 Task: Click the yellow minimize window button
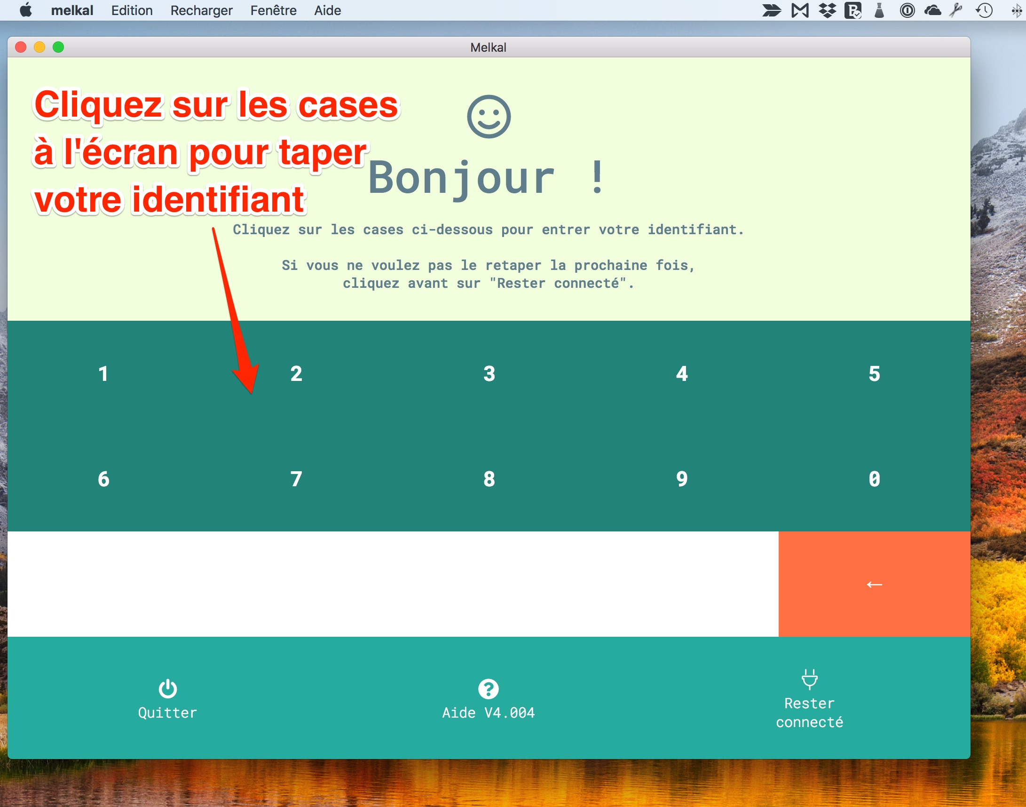(x=39, y=47)
